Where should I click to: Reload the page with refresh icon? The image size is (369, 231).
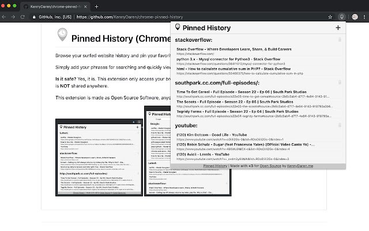coord(22,17)
